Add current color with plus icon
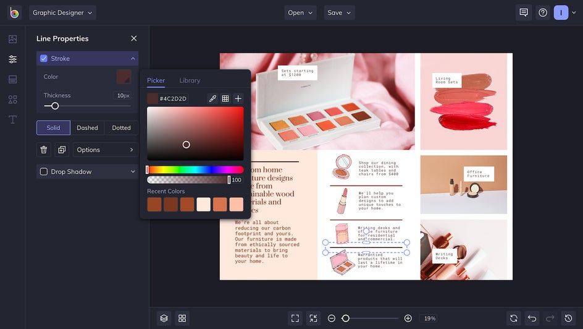Image resolution: width=583 pixels, height=329 pixels. (238, 98)
